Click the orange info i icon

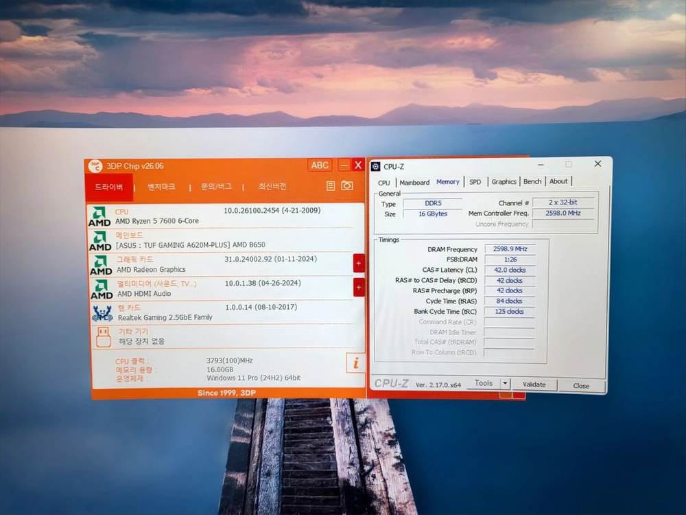pyautogui.click(x=355, y=363)
